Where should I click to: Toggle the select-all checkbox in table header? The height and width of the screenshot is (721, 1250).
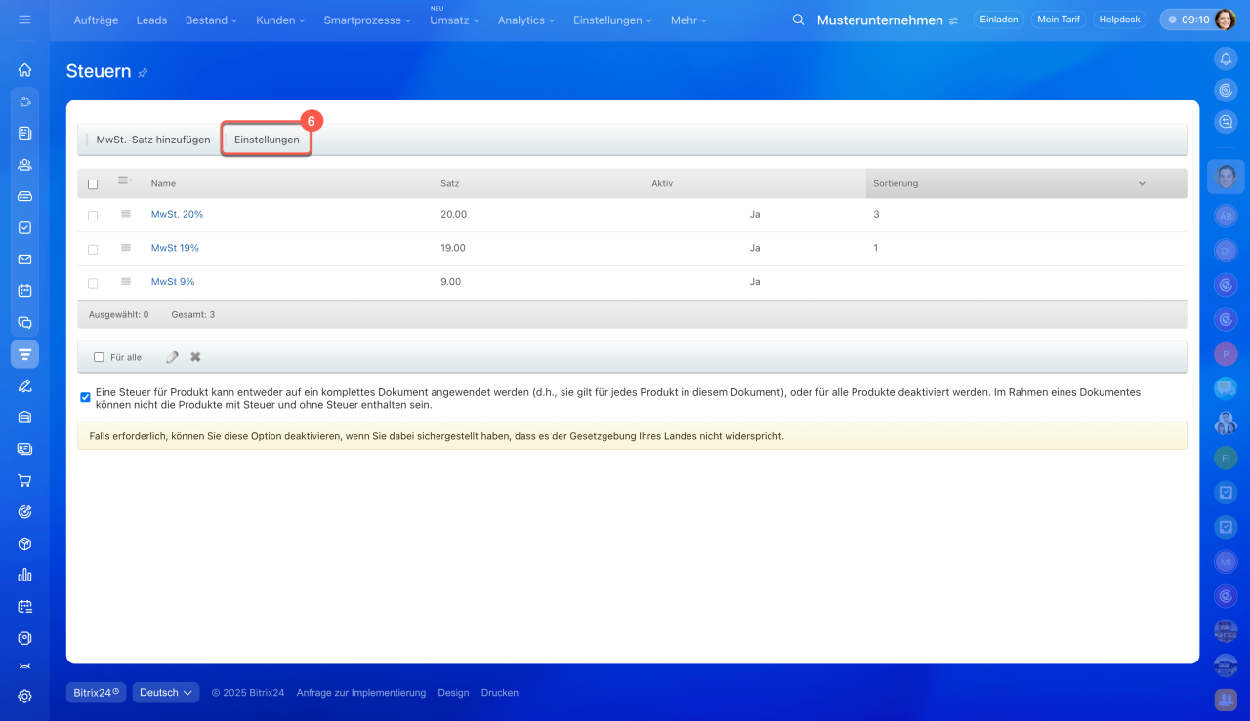[93, 184]
